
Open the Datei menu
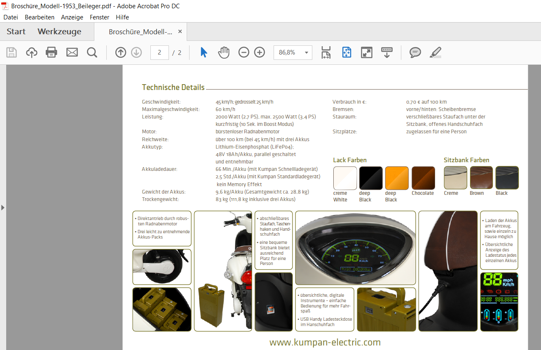11,17
